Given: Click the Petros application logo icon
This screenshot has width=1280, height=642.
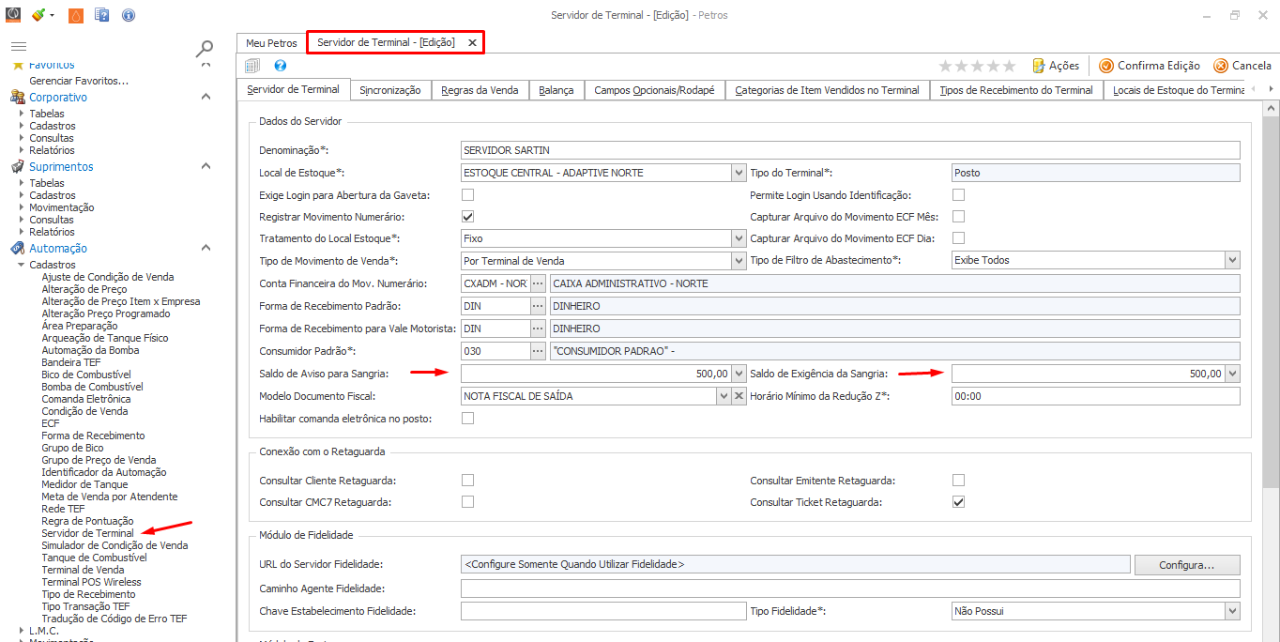Looking at the screenshot, I should [x=13, y=15].
